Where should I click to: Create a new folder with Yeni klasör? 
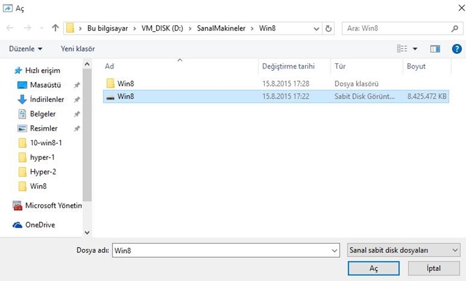coord(77,49)
